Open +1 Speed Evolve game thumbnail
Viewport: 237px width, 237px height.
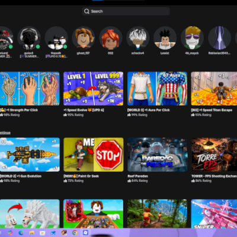point(93,88)
